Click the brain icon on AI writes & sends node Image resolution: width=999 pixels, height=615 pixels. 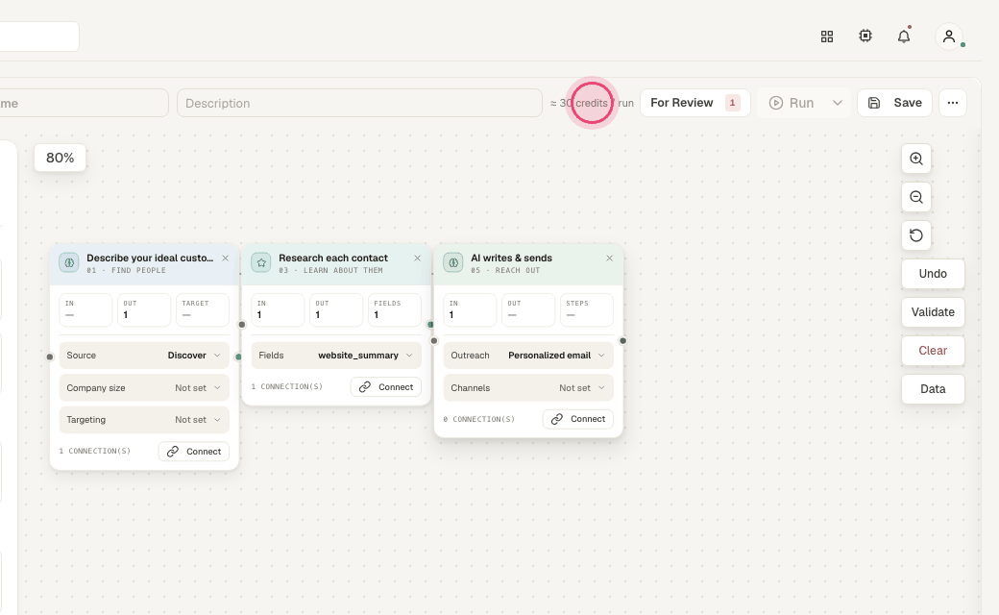click(x=453, y=262)
